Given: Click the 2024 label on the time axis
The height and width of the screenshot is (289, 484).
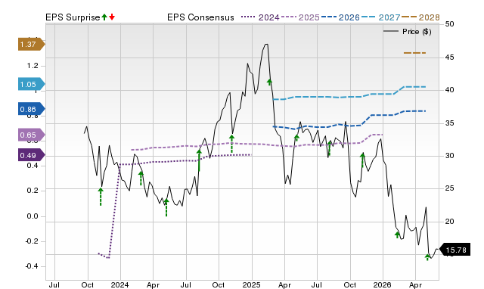Looking at the screenshot, I should click(119, 284).
